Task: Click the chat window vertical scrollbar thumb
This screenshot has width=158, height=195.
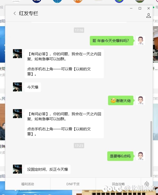Action: coord(151,149)
